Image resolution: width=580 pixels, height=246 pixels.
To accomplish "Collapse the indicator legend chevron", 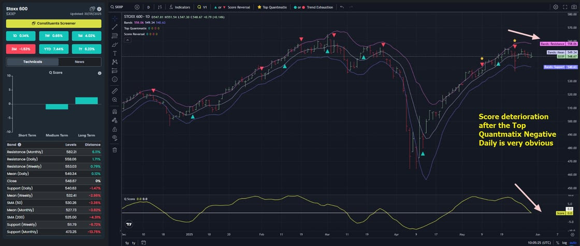I will (x=127, y=39).
